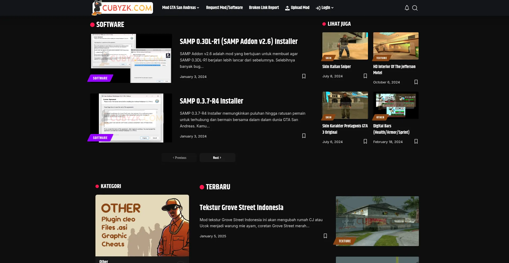This screenshot has height=263, width=509.
Task: Open Digital Bars (Health/Armor/Sprint) title
Action: pos(391,129)
